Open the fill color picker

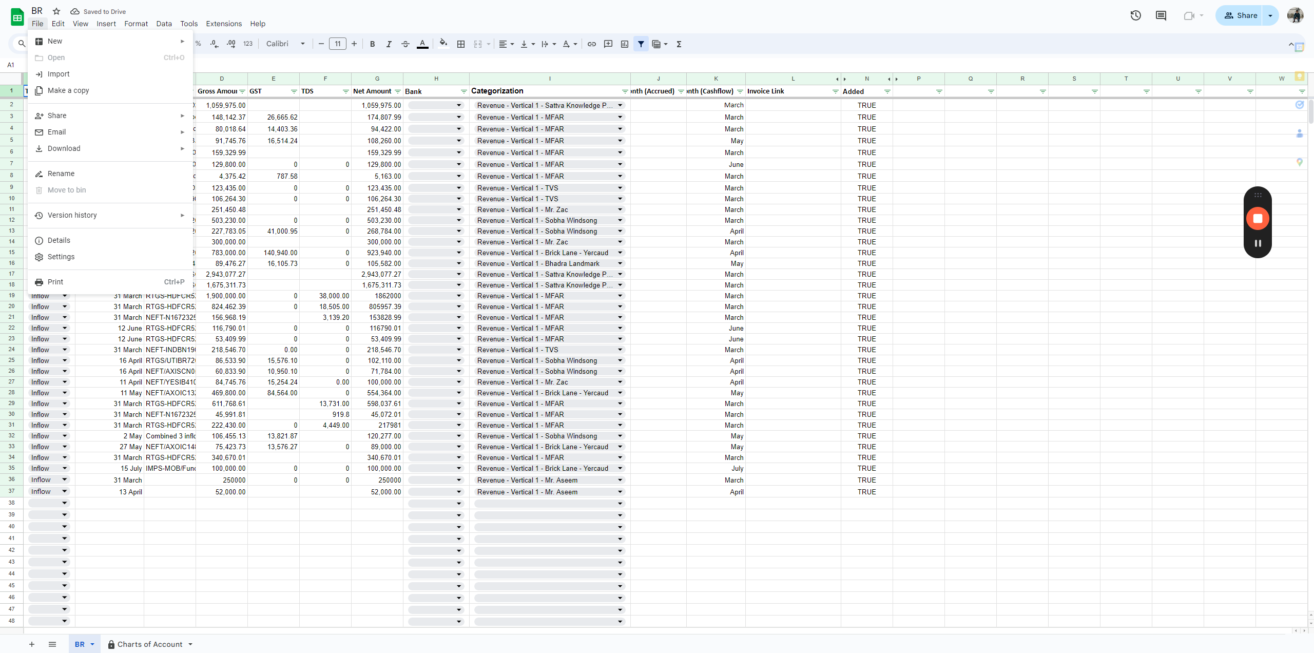click(x=443, y=44)
